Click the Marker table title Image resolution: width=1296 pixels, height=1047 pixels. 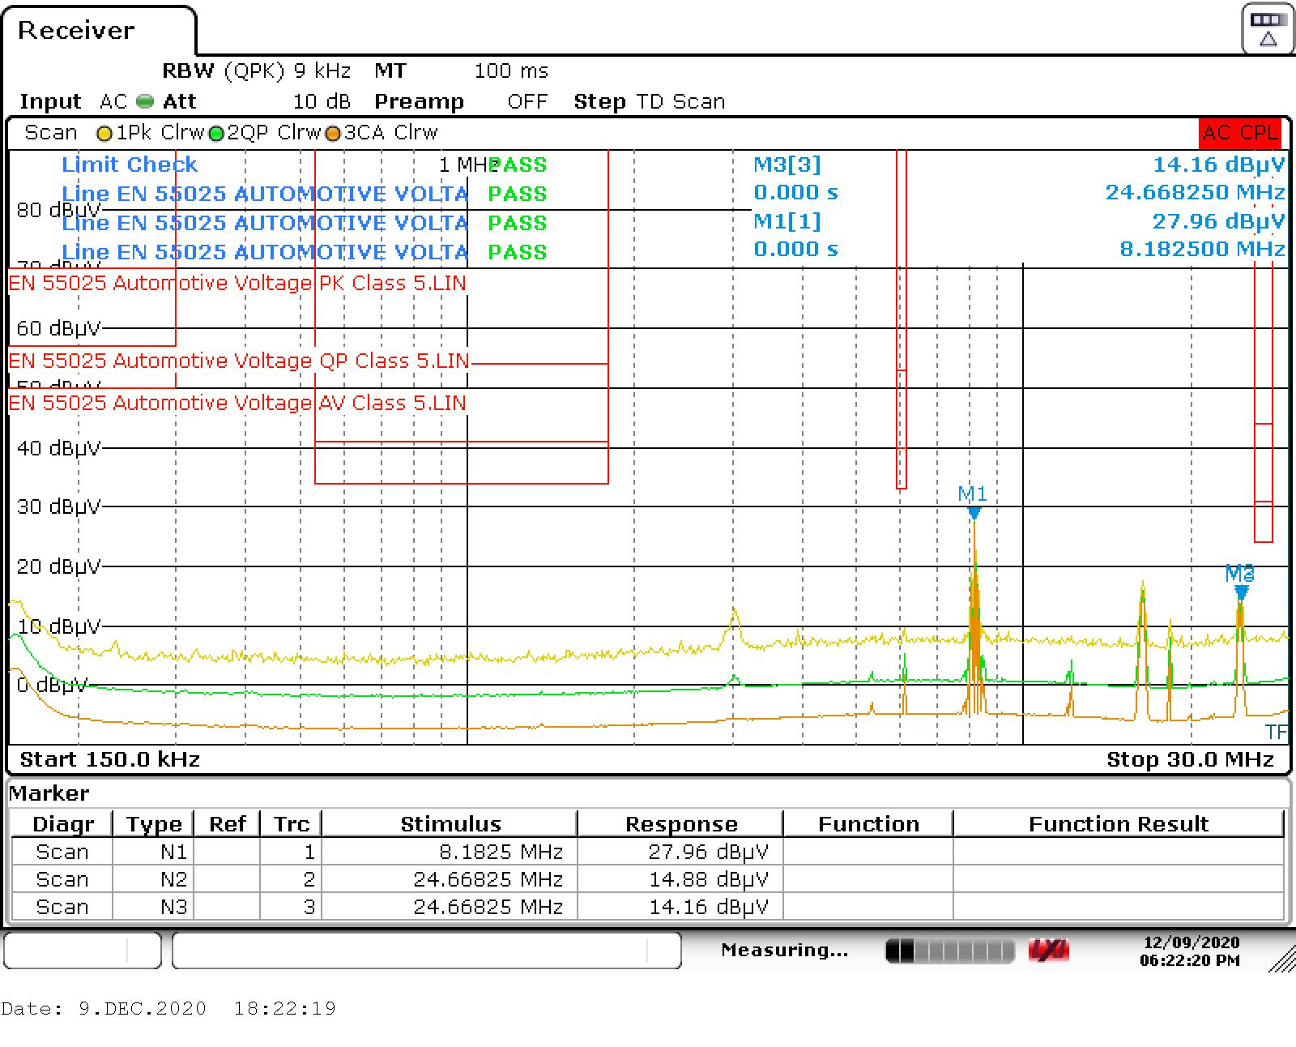pyautogui.click(x=49, y=793)
